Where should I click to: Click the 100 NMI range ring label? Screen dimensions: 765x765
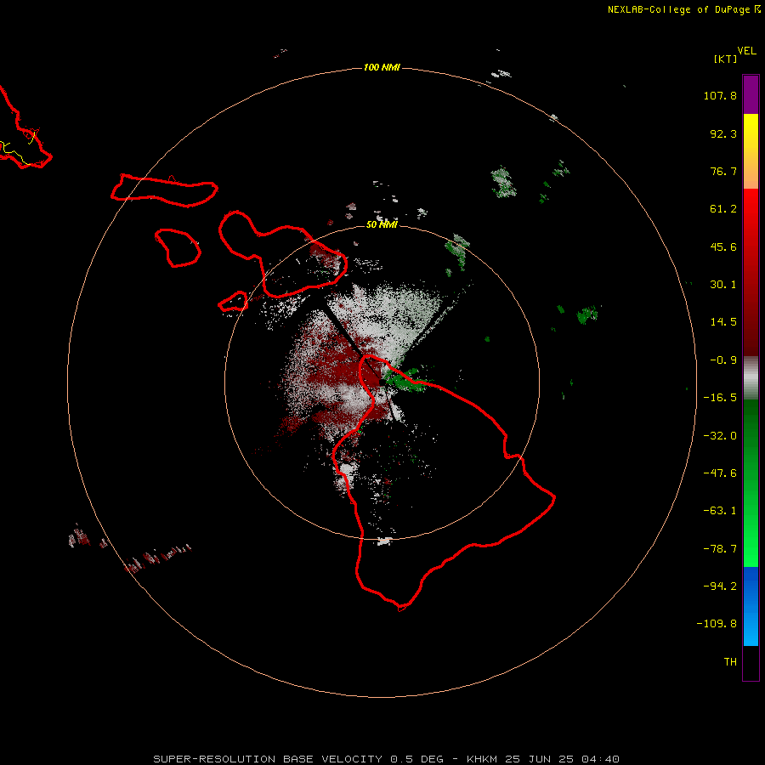tap(382, 67)
